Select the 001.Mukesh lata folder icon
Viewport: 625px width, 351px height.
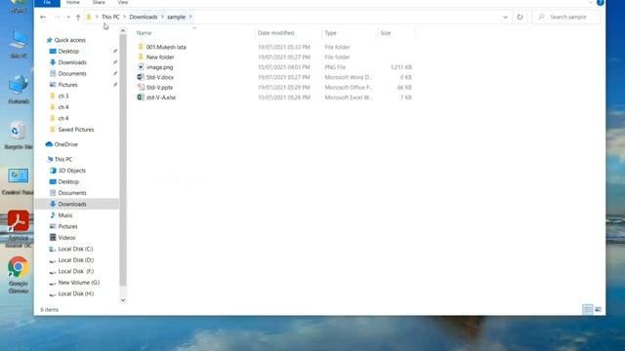(141, 47)
